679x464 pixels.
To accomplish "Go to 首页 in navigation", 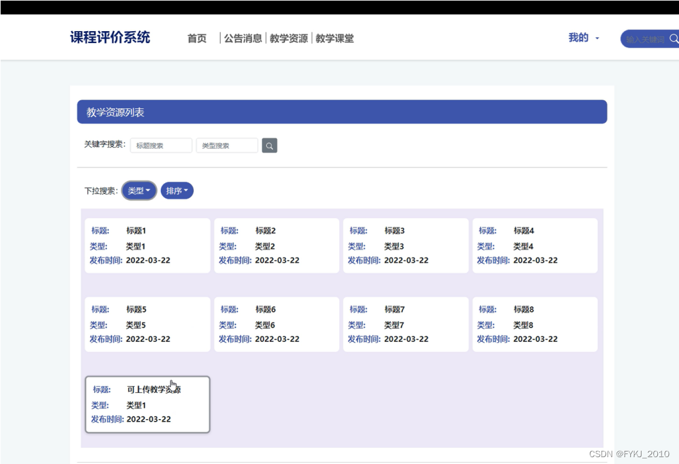I will coord(197,39).
